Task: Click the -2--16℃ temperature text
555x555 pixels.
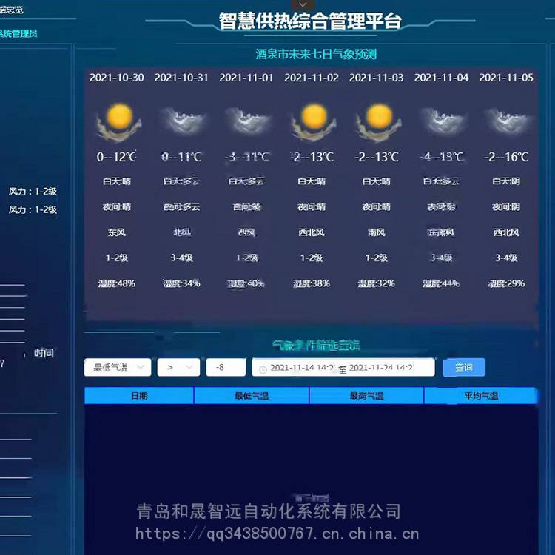Action: click(x=506, y=156)
